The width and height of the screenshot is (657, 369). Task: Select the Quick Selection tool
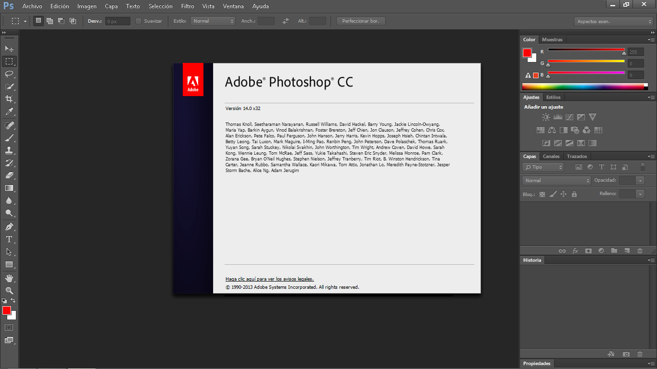click(x=9, y=86)
